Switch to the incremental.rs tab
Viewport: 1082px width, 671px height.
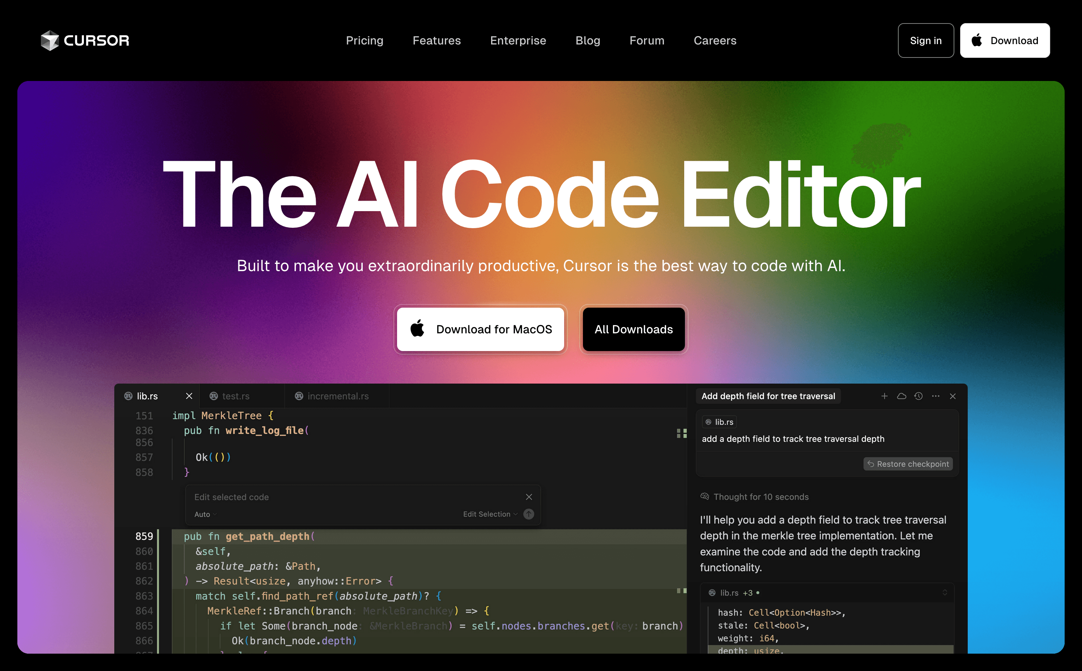(x=337, y=396)
